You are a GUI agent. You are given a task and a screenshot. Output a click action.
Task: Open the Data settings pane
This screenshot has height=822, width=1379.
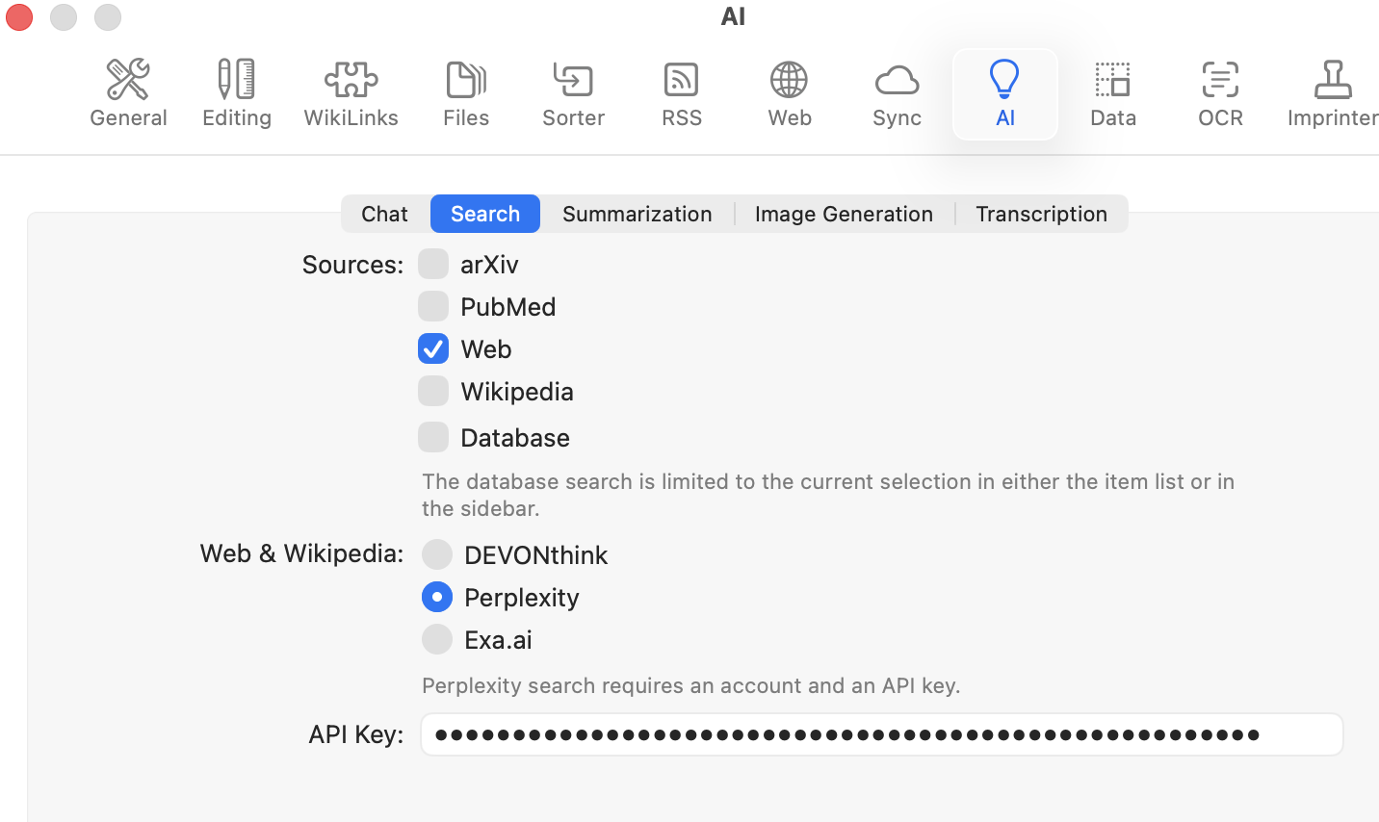pyautogui.click(x=1113, y=94)
